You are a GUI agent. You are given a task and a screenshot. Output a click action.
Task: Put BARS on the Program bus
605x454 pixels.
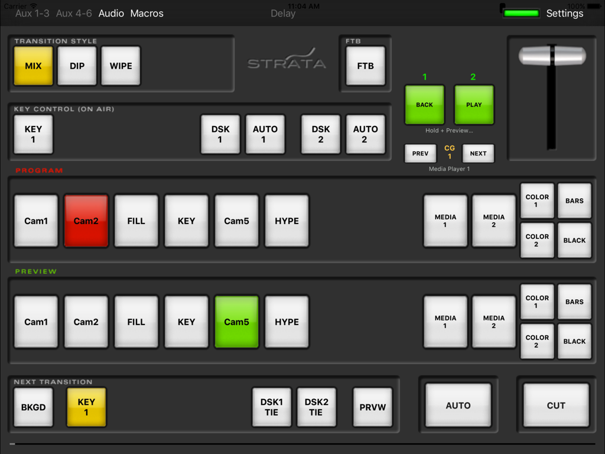click(574, 200)
